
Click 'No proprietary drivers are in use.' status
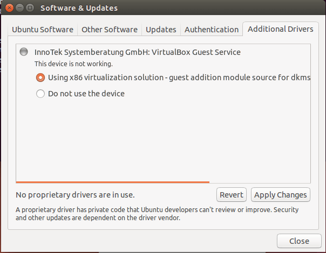coord(75,195)
